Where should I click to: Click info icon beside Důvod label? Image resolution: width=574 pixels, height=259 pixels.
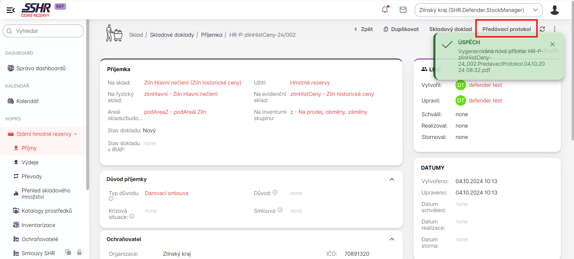275,192
